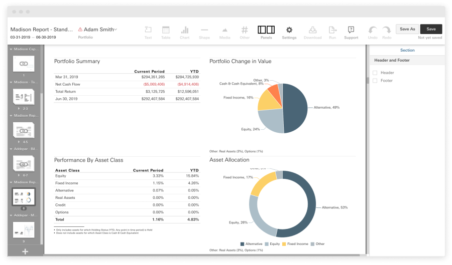Expand the pages 2-3 group arrow
Viewport: 452px width, 265px height.
[20, 109]
